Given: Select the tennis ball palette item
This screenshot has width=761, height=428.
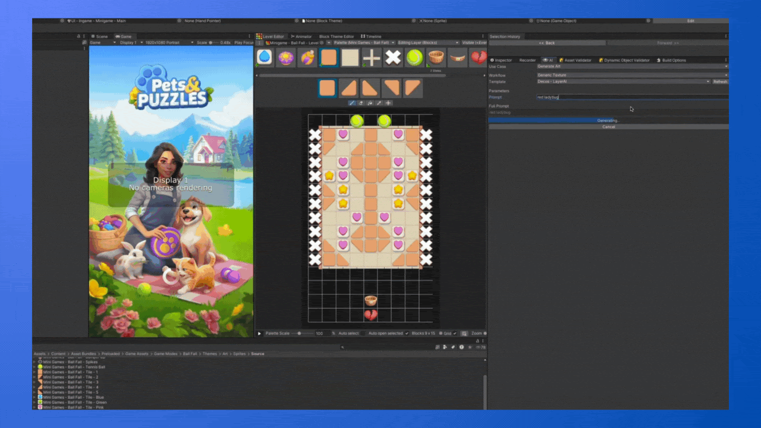Looking at the screenshot, I should coord(414,57).
